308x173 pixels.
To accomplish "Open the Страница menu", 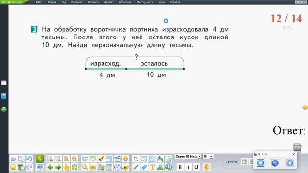I will click(x=77, y=2).
